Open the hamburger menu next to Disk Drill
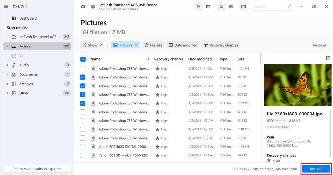333x175 pixels. [x=6, y=7]
